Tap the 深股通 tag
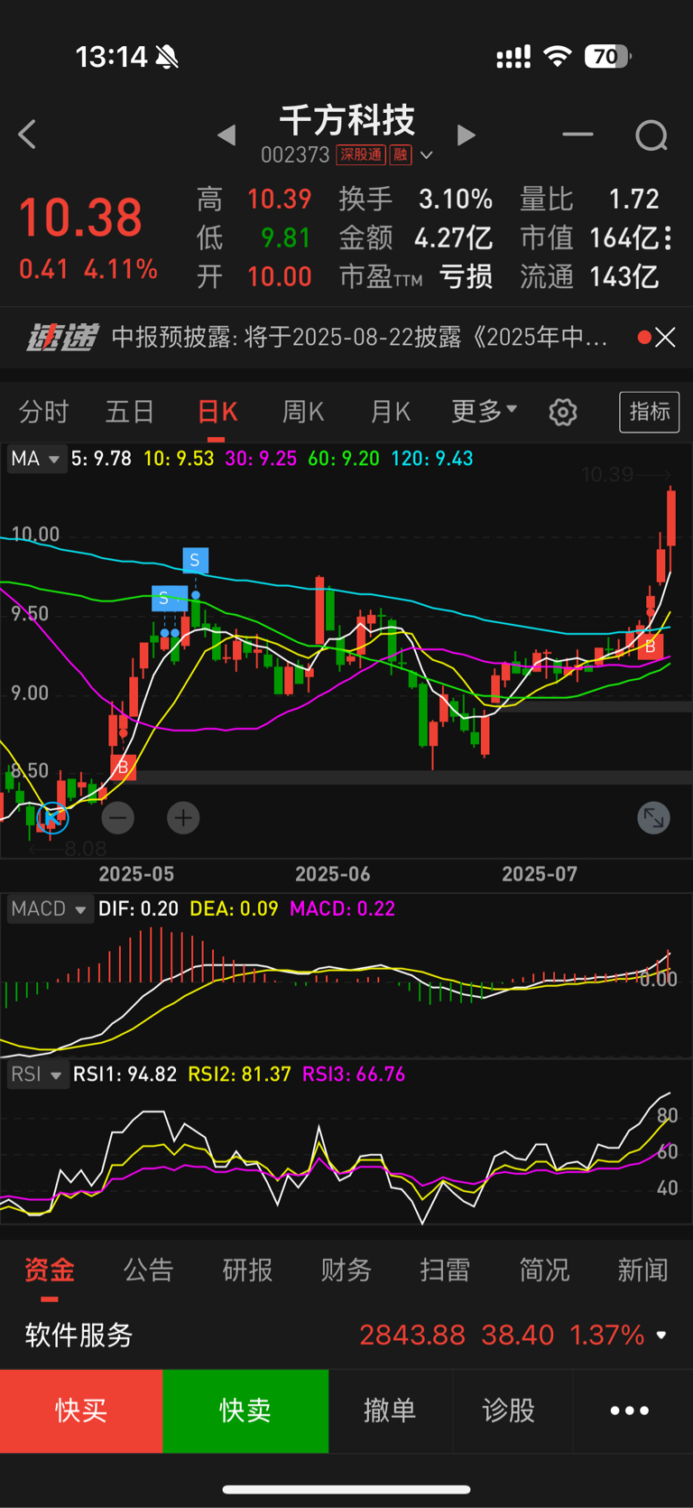Viewport: 693px width, 1508px height. (x=361, y=154)
